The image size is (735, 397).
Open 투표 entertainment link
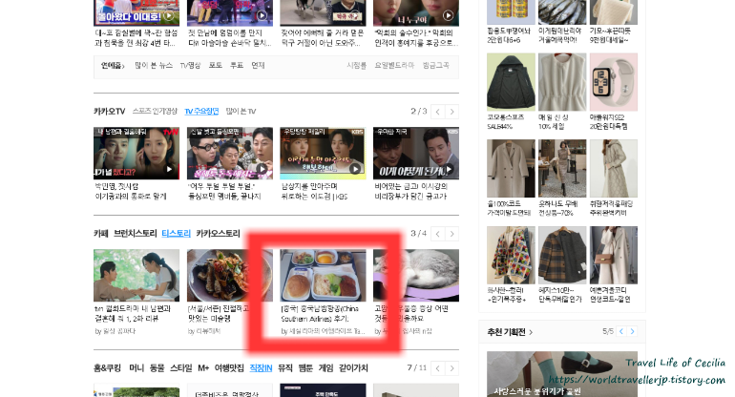coord(237,66)
